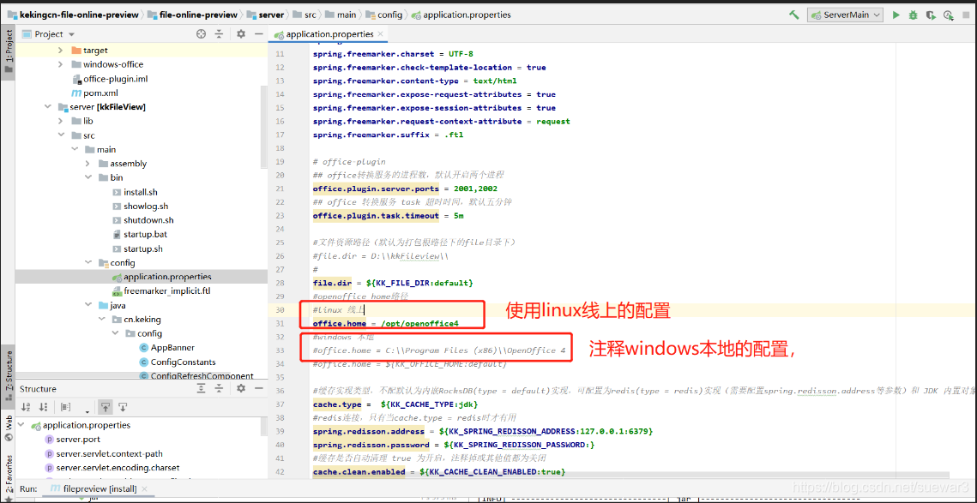Expand the lib folder
This screenshot has width=977, height=503.
coord(60,121)
